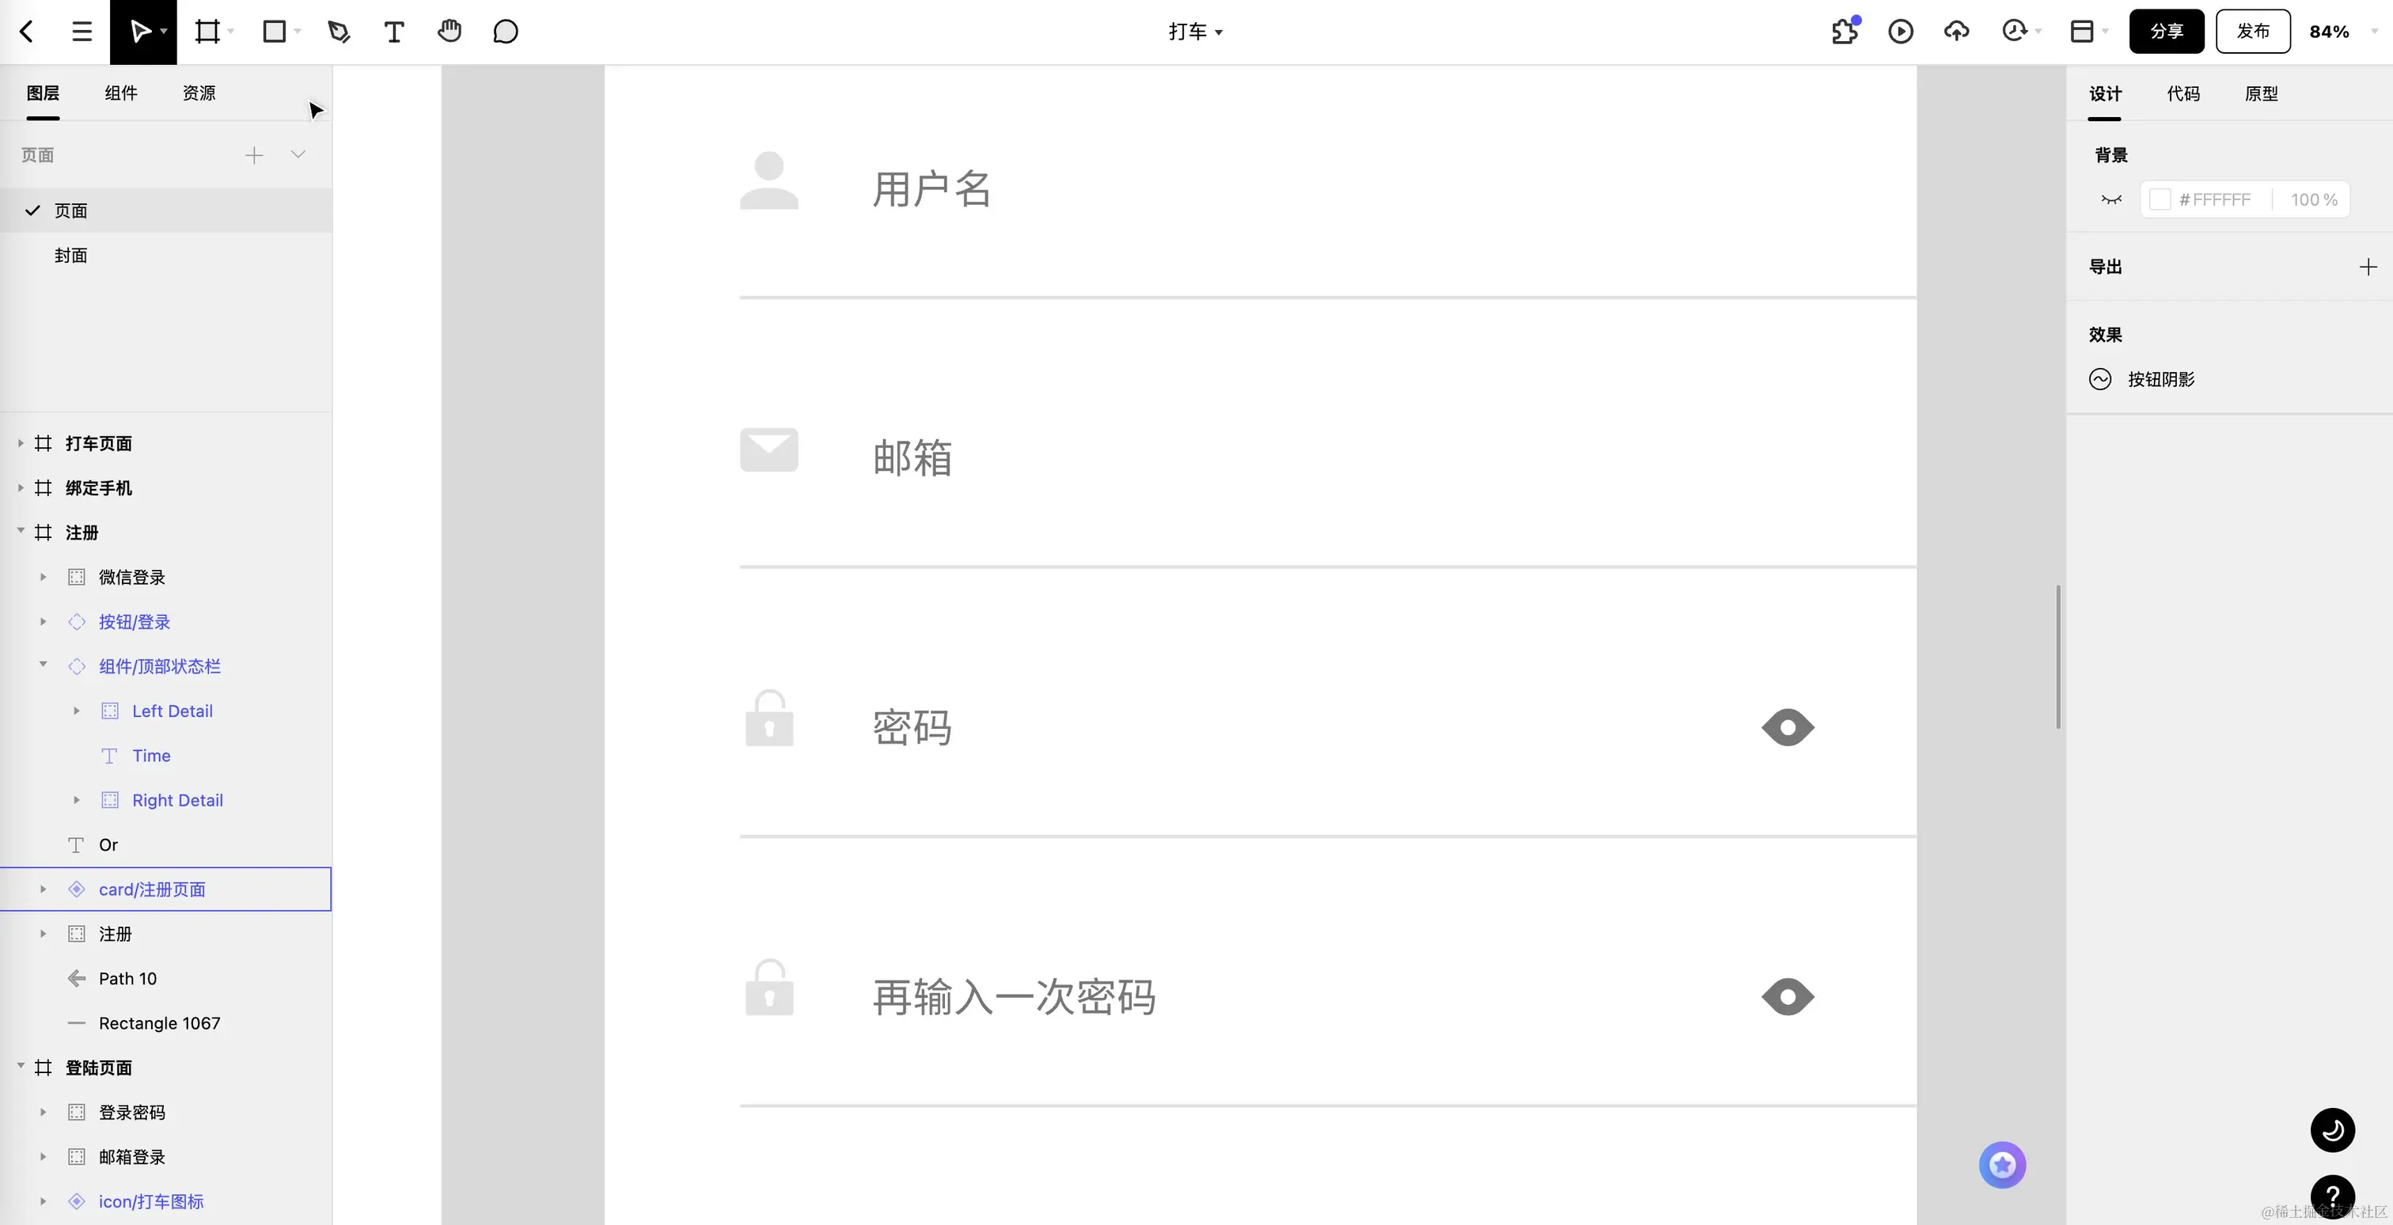The image size is (2393, 1225).
Task: Click the 分享 button
Action: pyautogui.click(x=2167, y=32)
